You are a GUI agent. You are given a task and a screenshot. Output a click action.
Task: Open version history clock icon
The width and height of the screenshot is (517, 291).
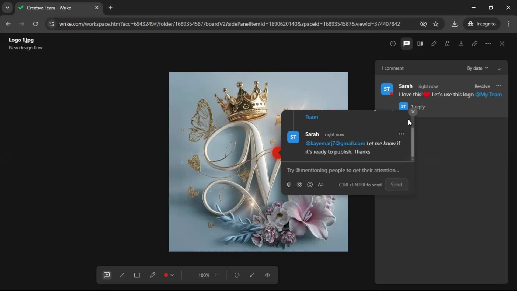[x=393, y=44]
